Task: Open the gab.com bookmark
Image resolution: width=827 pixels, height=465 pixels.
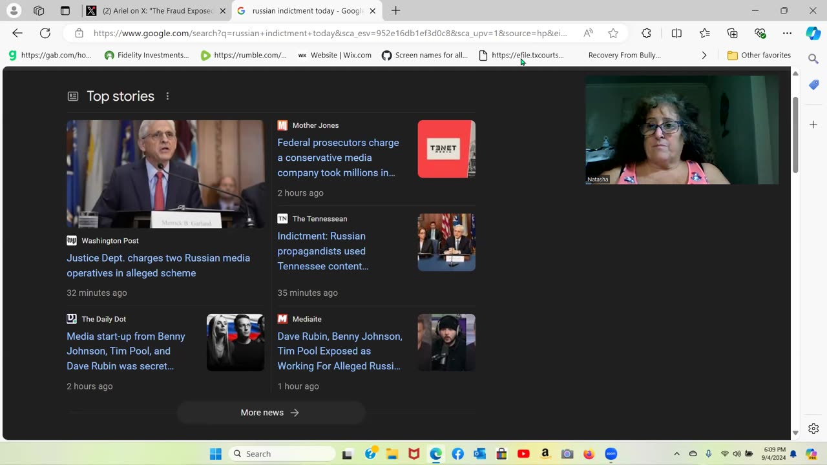Action: click(x=50, y=56)
